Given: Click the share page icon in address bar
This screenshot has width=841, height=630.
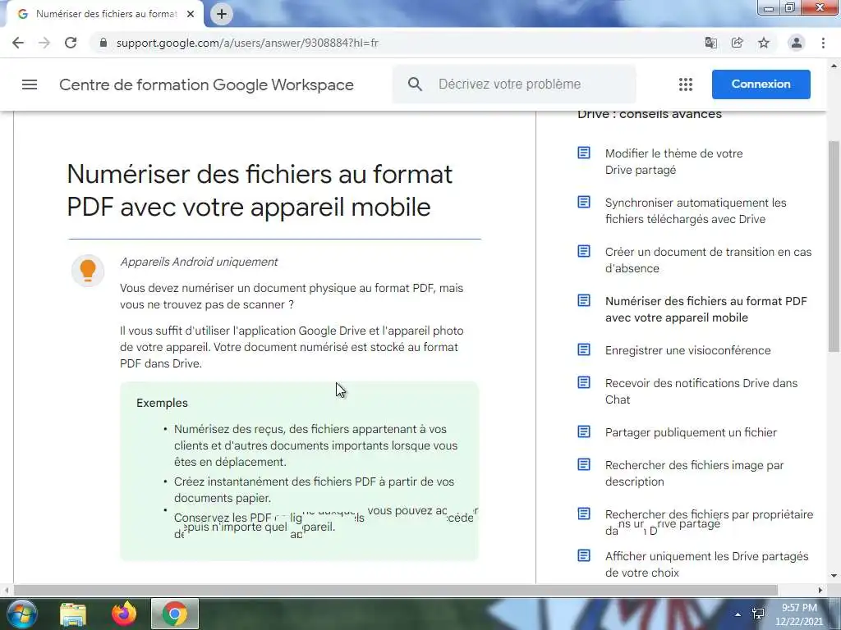Looking at the screenshot, I should coord(737,43).
